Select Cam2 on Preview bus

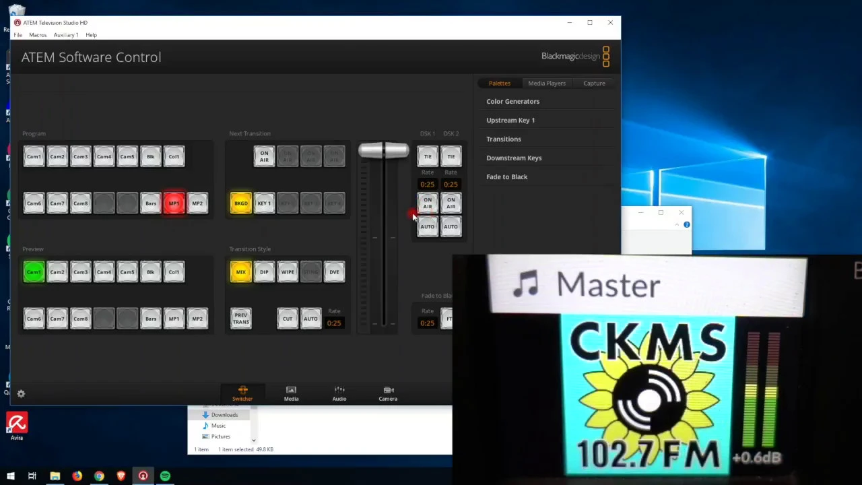click(x=57, y=272)
